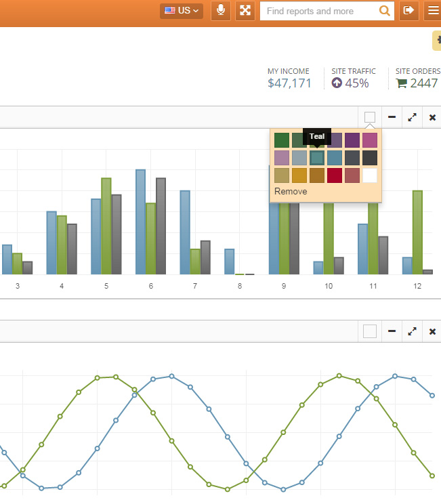
Task: Collapse the line chart widget
Action: coord(392,332)
